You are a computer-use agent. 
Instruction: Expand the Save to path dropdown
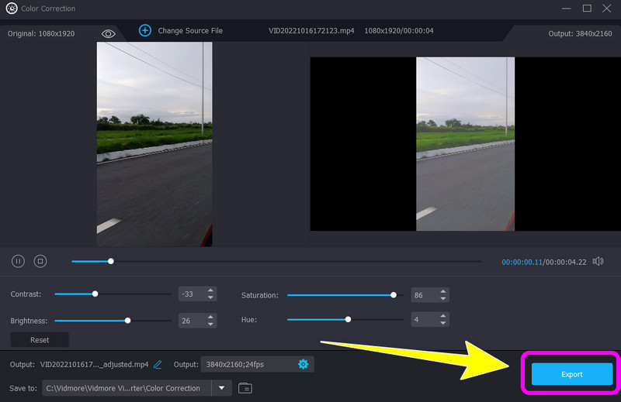[x=221, y=388]
